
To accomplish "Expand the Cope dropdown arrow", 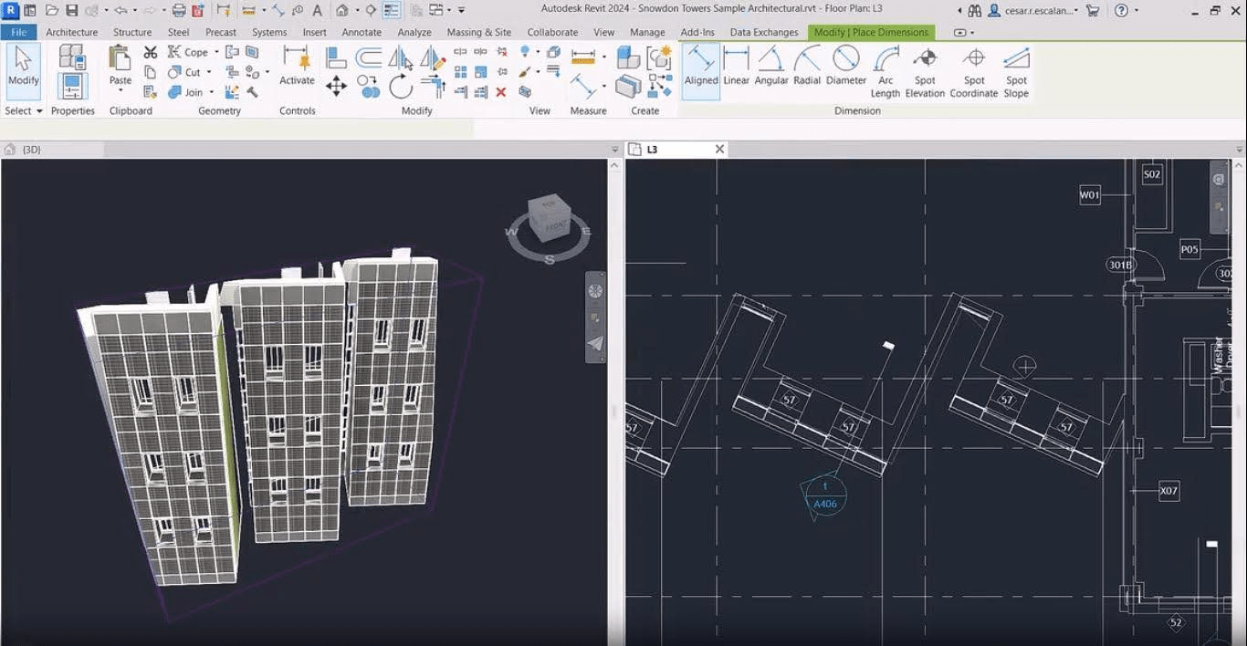I will (x=216, y=52).
